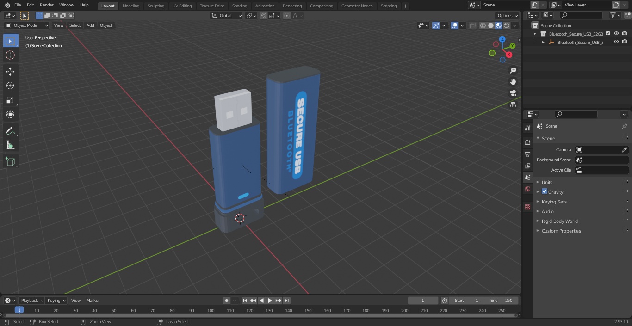Hide the Bluetooth_Secure_USB_32GB collection with the eye
The height and width of the screenshot is (326, 632).
pos(616,33)
